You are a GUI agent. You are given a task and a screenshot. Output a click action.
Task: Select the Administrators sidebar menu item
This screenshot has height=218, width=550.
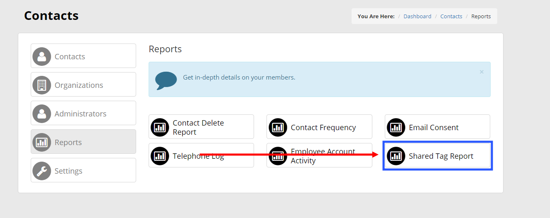coord(83,113)
